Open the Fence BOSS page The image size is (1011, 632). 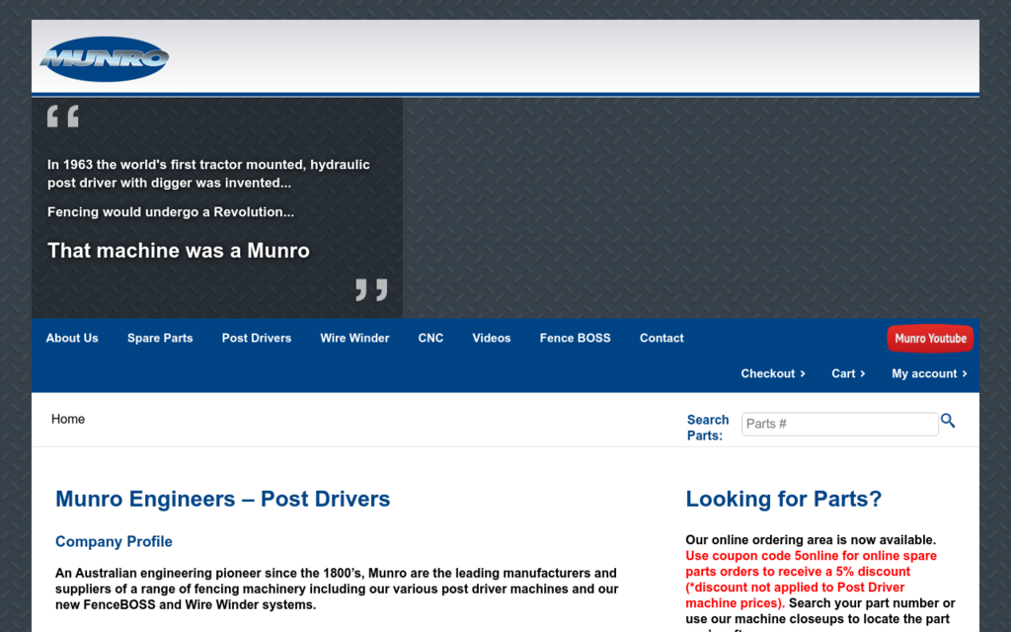pos(575,338)
